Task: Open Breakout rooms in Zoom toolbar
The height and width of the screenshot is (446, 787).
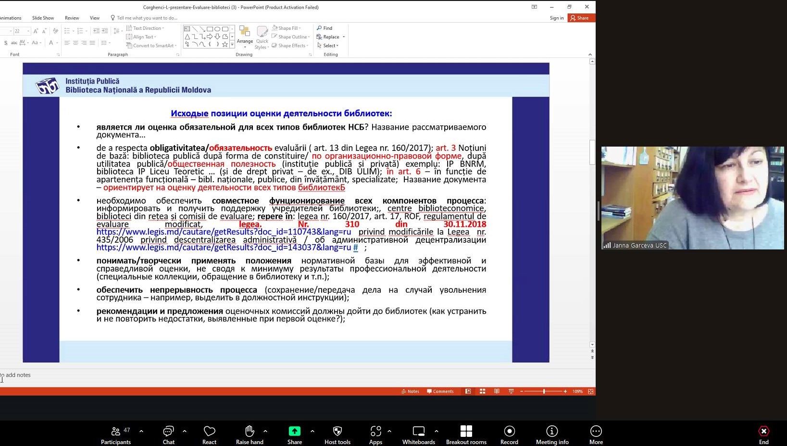Action: point(466,431)
